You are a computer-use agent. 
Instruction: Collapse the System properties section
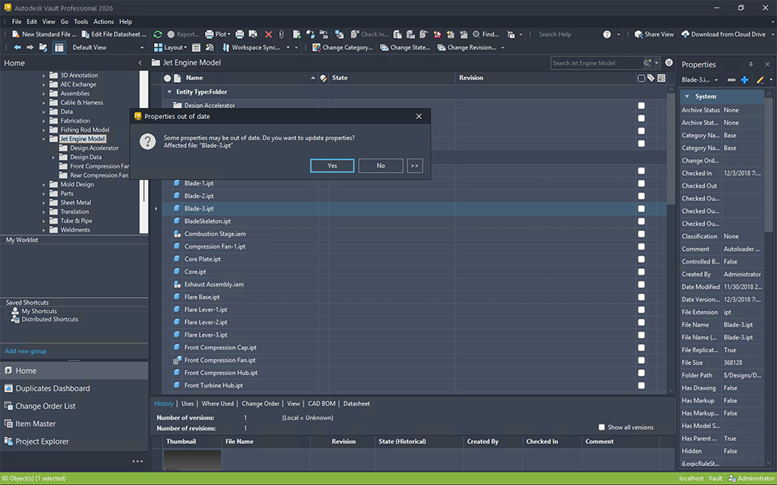[x=687, y=96]
